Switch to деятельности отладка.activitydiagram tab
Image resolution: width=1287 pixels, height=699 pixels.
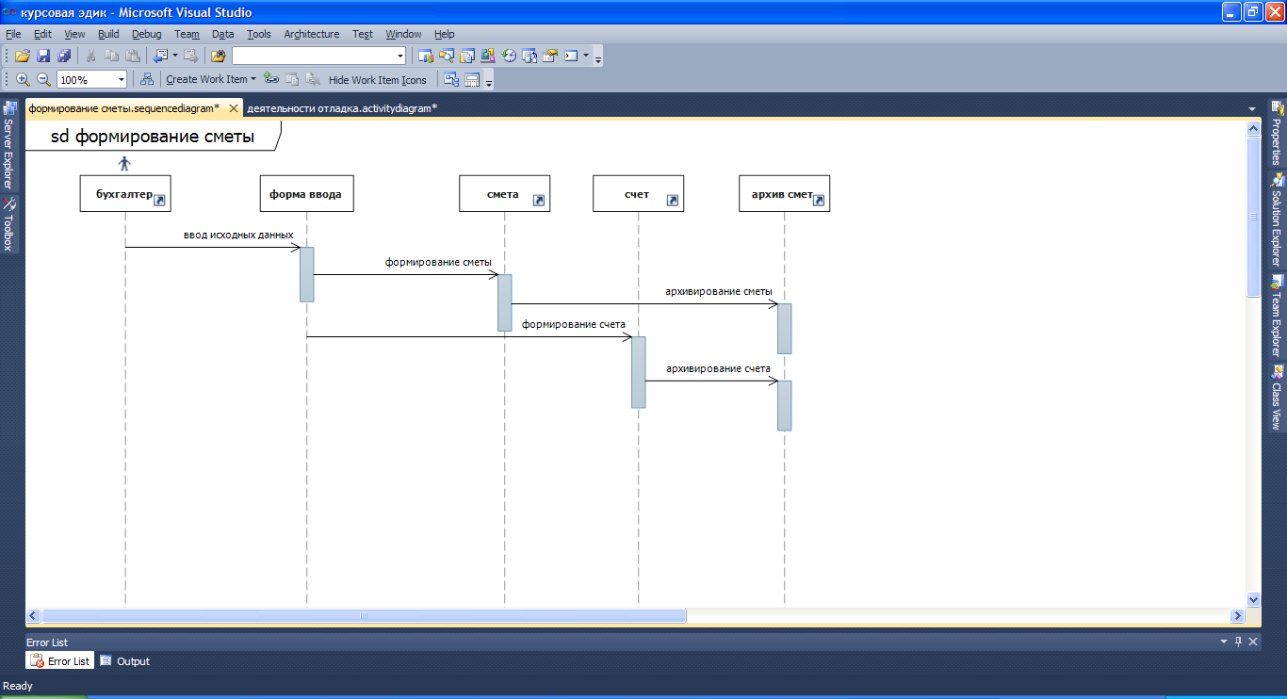342,108
